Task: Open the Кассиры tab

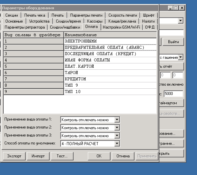Action: 95,21
